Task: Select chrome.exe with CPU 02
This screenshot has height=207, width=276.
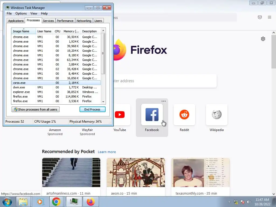Action: (x=56, y=69)
